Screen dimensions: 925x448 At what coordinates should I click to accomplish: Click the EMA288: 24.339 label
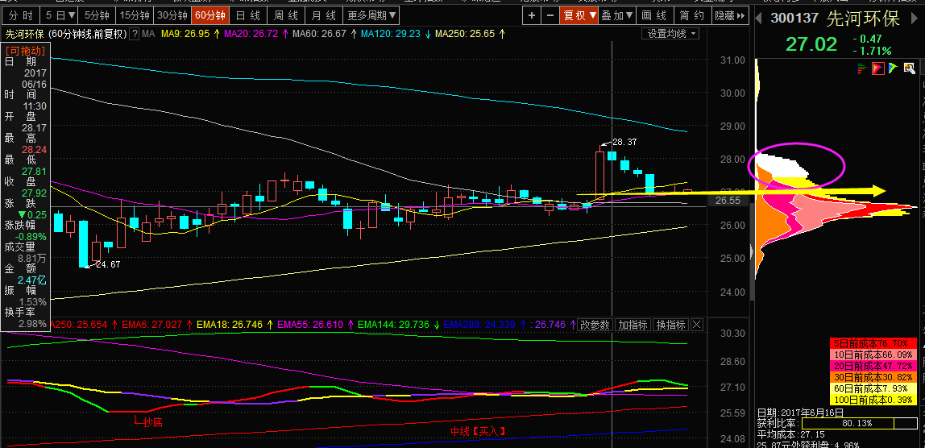tap(479, 325)
